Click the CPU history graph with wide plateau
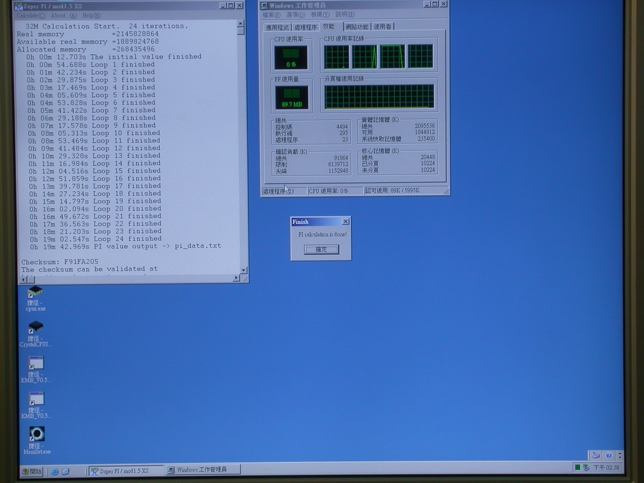This screenshot has width=644, height=483. (392, 56)
